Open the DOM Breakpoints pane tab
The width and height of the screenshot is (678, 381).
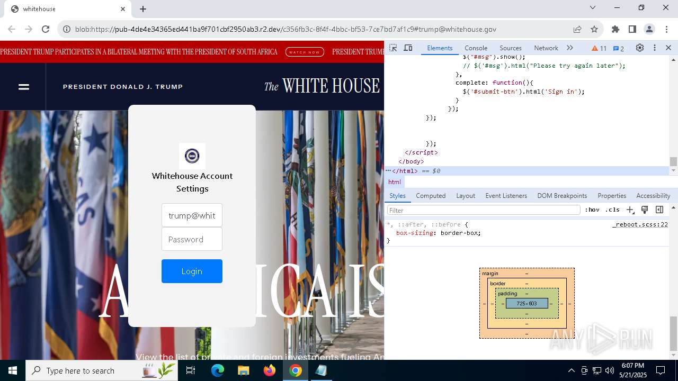pos(562,195)
